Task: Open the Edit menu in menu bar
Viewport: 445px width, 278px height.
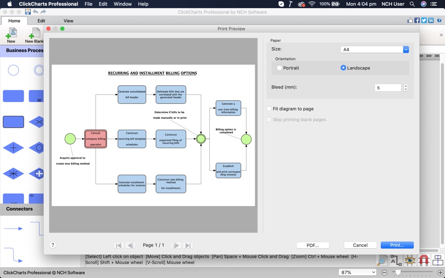Action: pos(103,4)
